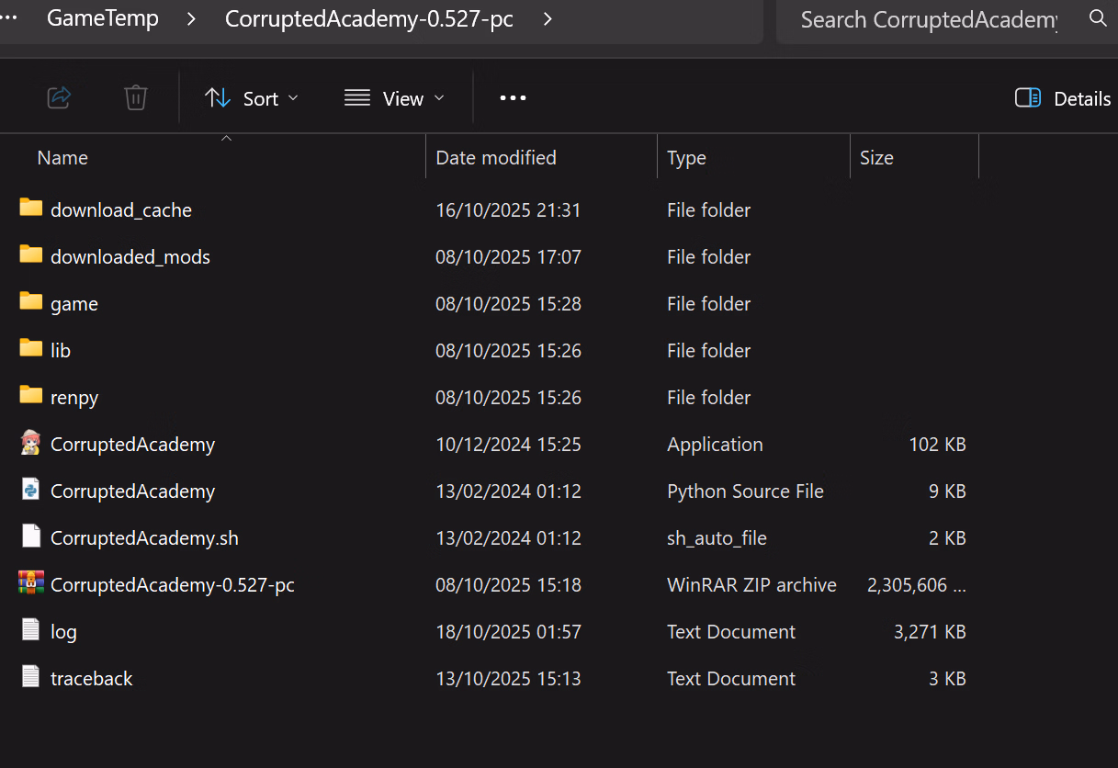The height and width of the screenshot is (768, 1118).
Task: Click the Search CorruptedAcademy input box
Action: (928, 19)
